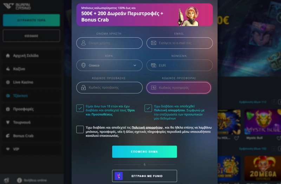Open the EUR currency selector
This screenshot has height=184, width=281.
point(179,65)
